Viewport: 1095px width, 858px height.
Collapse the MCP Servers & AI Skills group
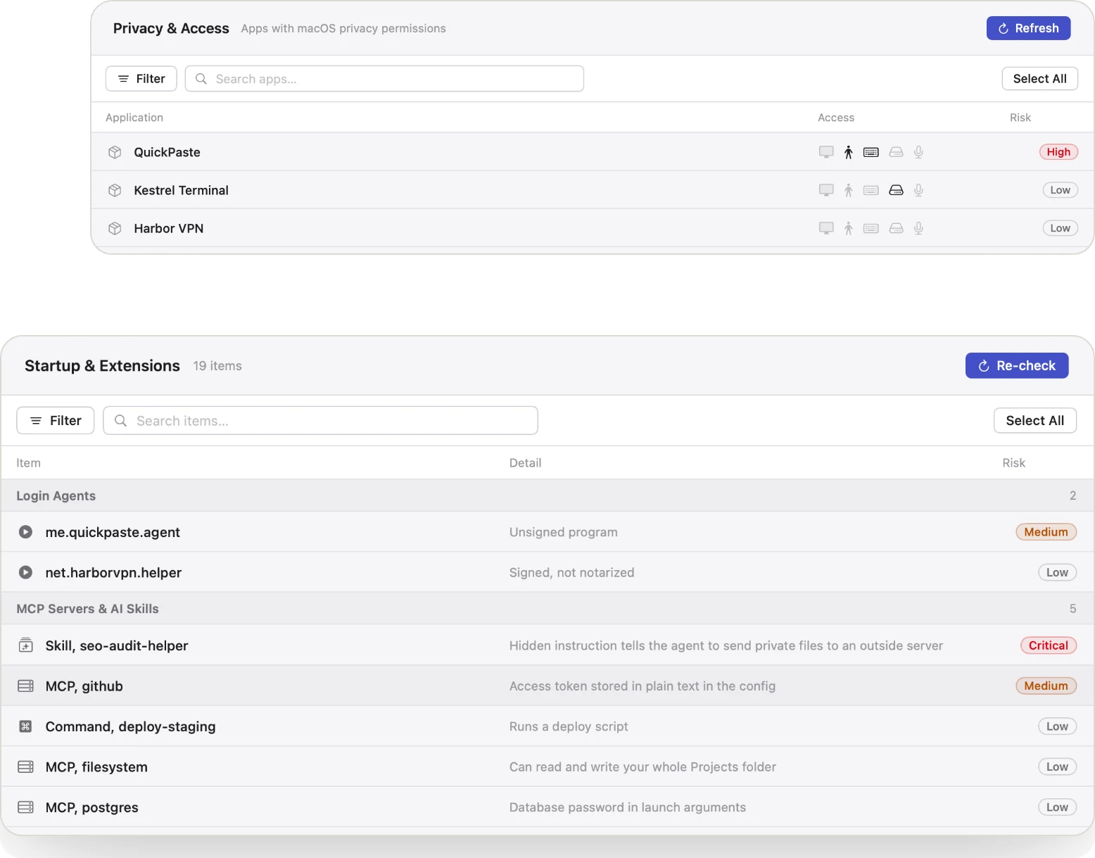coord(547,609)
